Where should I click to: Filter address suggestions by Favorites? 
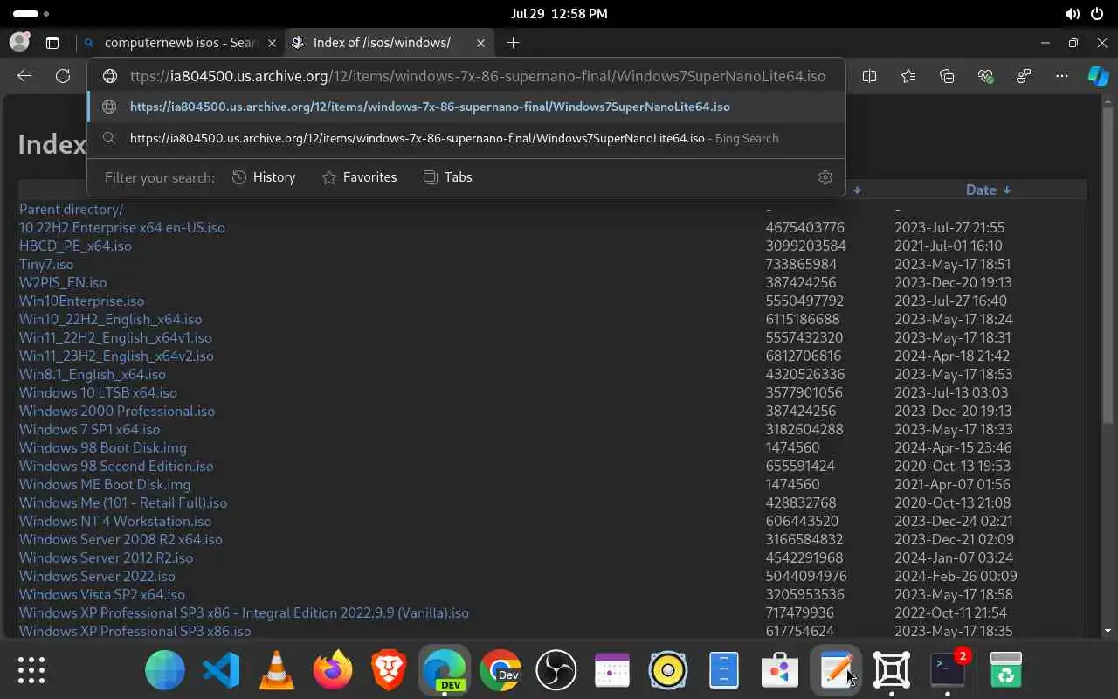tap(359, 177)
